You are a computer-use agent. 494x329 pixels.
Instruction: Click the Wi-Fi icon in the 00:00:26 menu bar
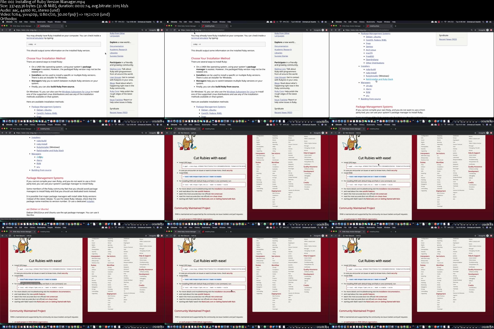tap(280, 22)
